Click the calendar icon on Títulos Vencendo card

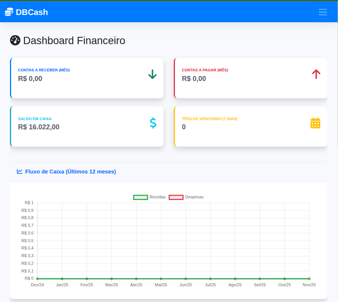coord(315,123)
